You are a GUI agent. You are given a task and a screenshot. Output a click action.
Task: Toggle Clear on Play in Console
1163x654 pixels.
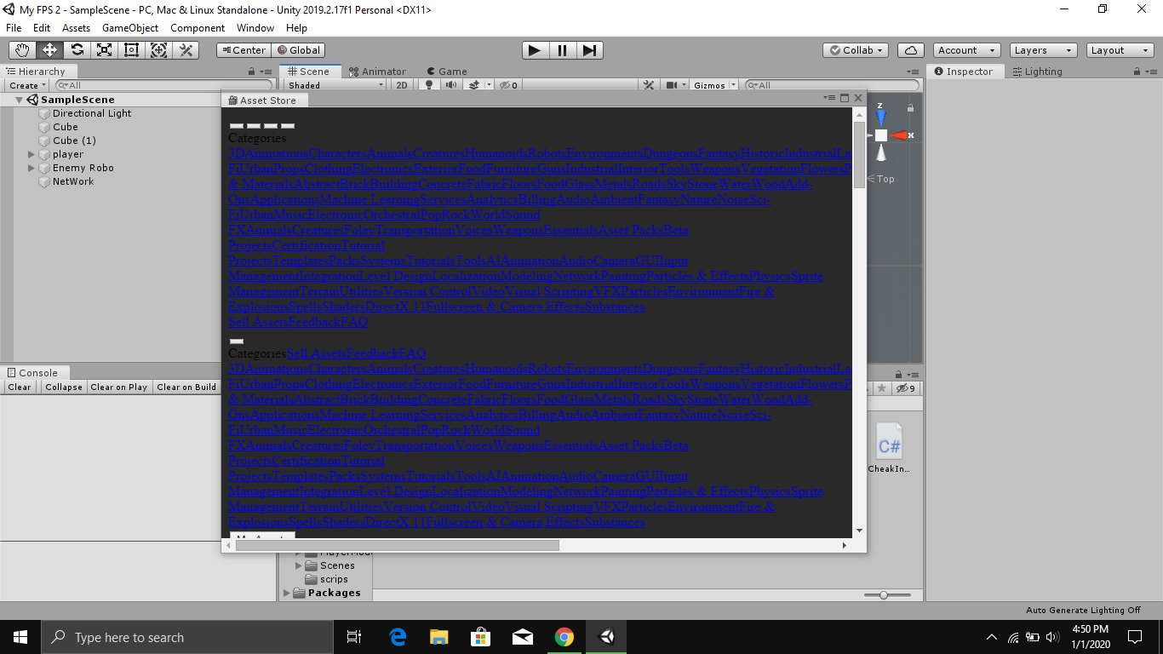pyautogui.click(x=119, y=387)
